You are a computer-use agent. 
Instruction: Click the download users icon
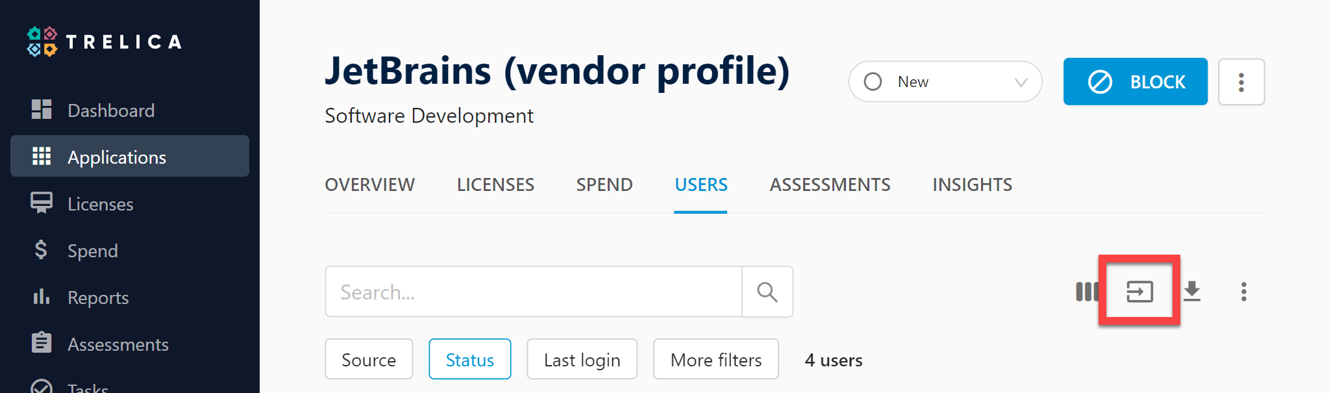[x=1192, y=292]
